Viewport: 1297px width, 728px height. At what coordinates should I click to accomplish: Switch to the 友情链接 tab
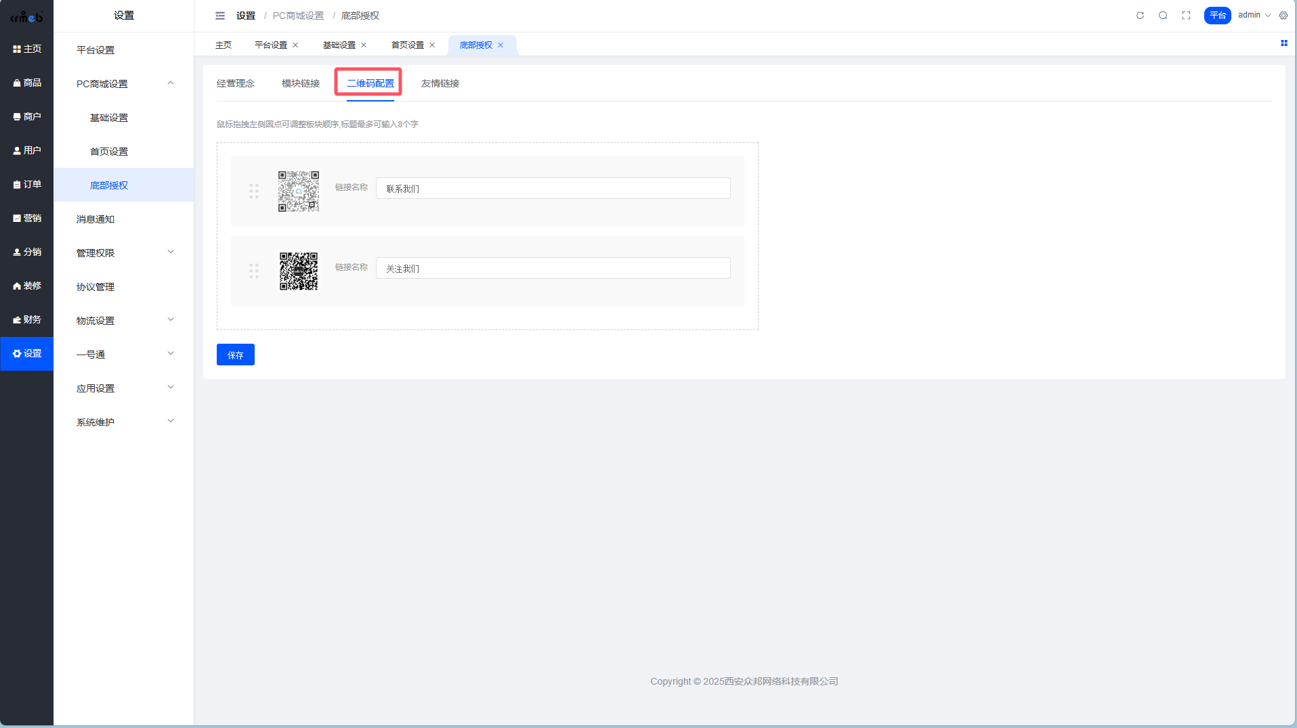440,83
